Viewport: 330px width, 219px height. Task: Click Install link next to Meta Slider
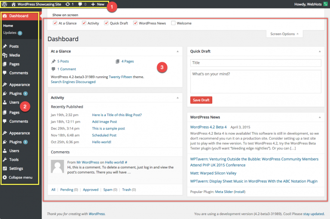pyautogui.click(x=239, y=192)
